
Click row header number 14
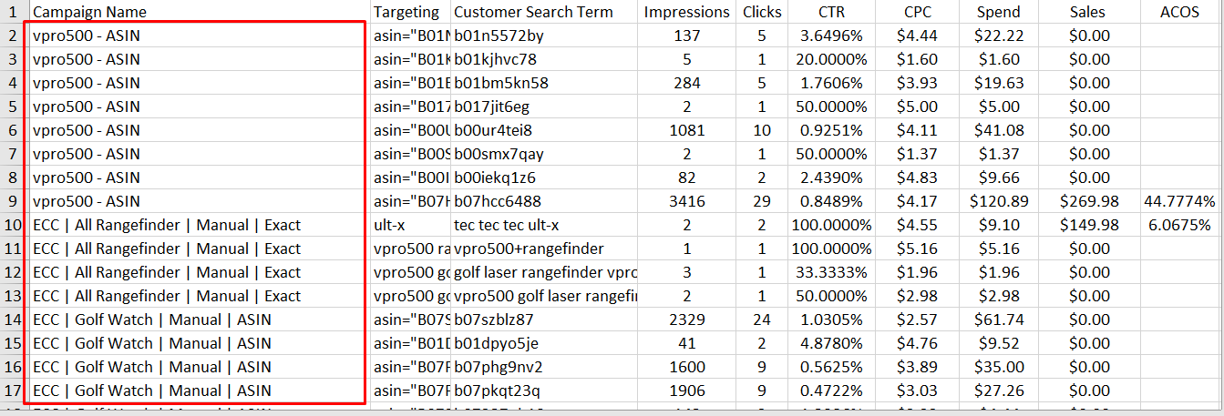pos(13,320)
